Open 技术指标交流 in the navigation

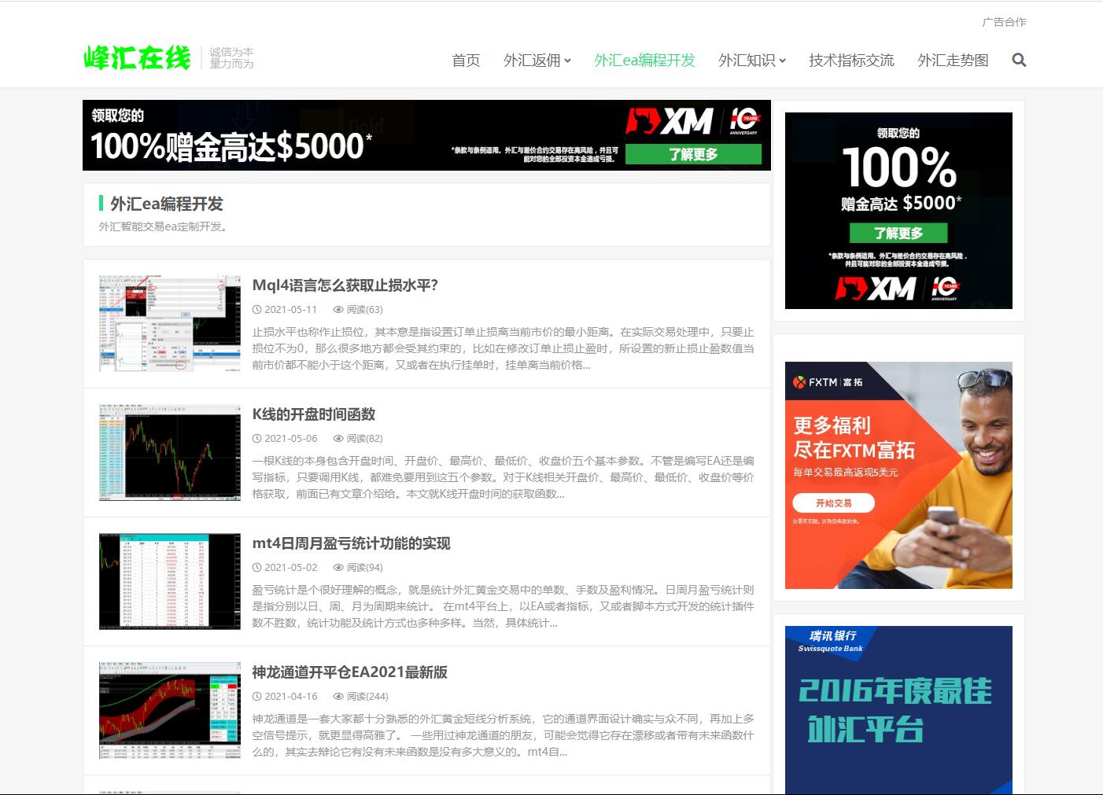point(851,61)
